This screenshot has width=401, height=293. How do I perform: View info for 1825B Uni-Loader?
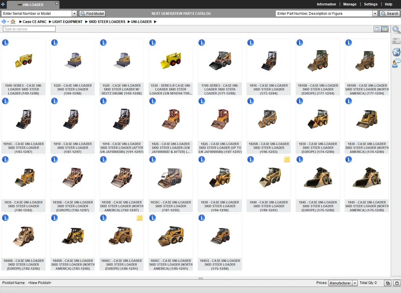click(251, 101)
